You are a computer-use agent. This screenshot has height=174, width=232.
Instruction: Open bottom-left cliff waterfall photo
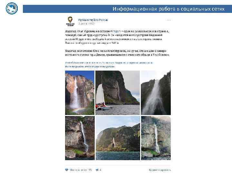point(80,138)
